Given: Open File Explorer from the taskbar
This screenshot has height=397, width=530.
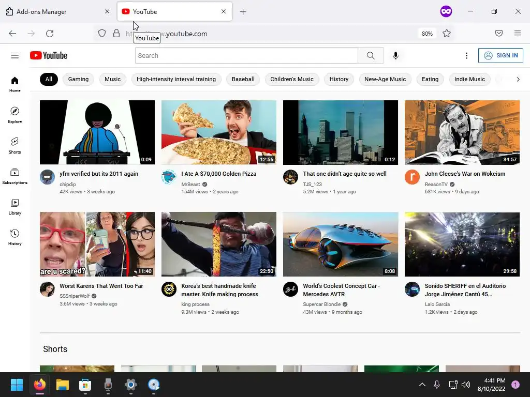Looking at the screenshot, I should point(63,385).
